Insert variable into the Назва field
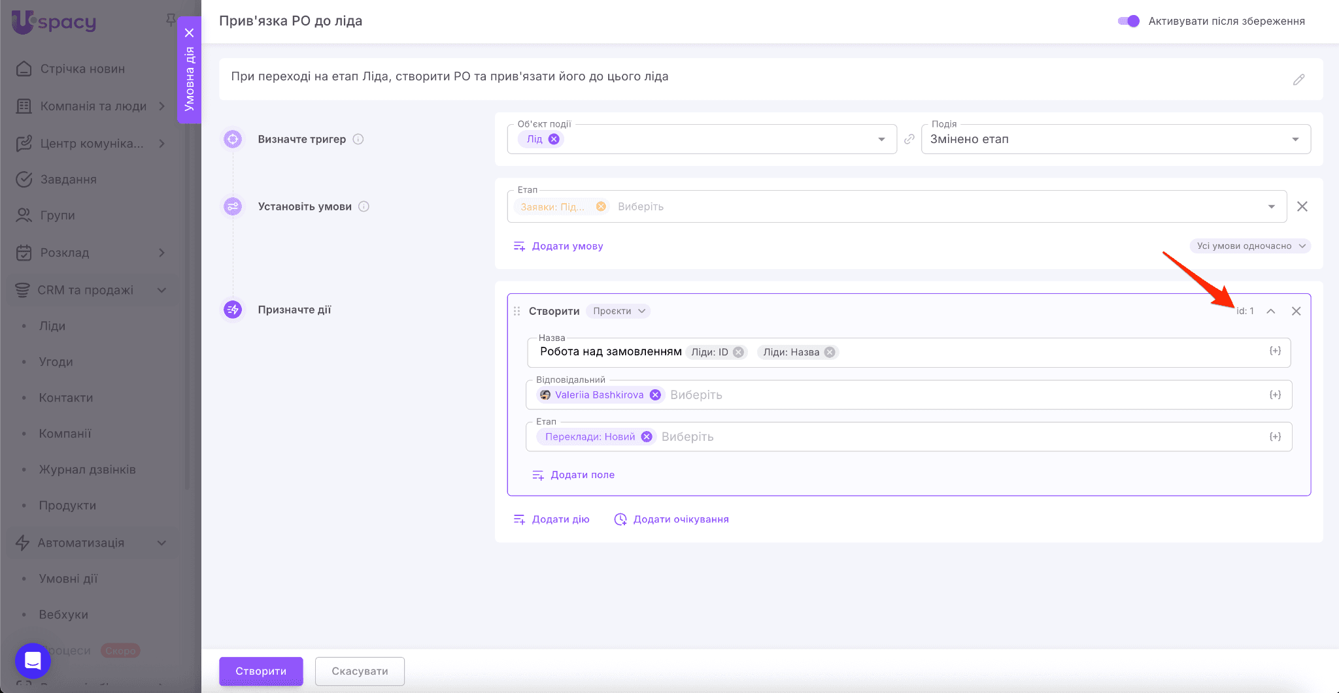 tap(1275, 351)
